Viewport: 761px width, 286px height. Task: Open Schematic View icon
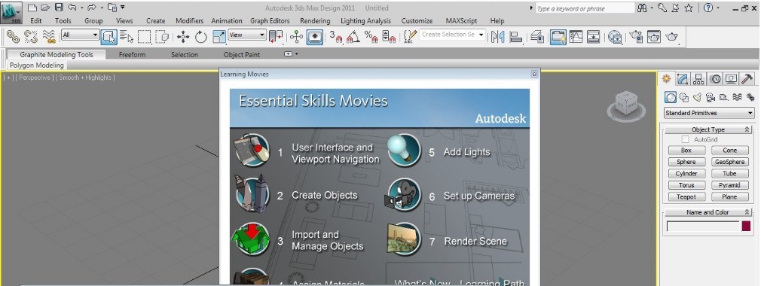click(x=594, y=37)
